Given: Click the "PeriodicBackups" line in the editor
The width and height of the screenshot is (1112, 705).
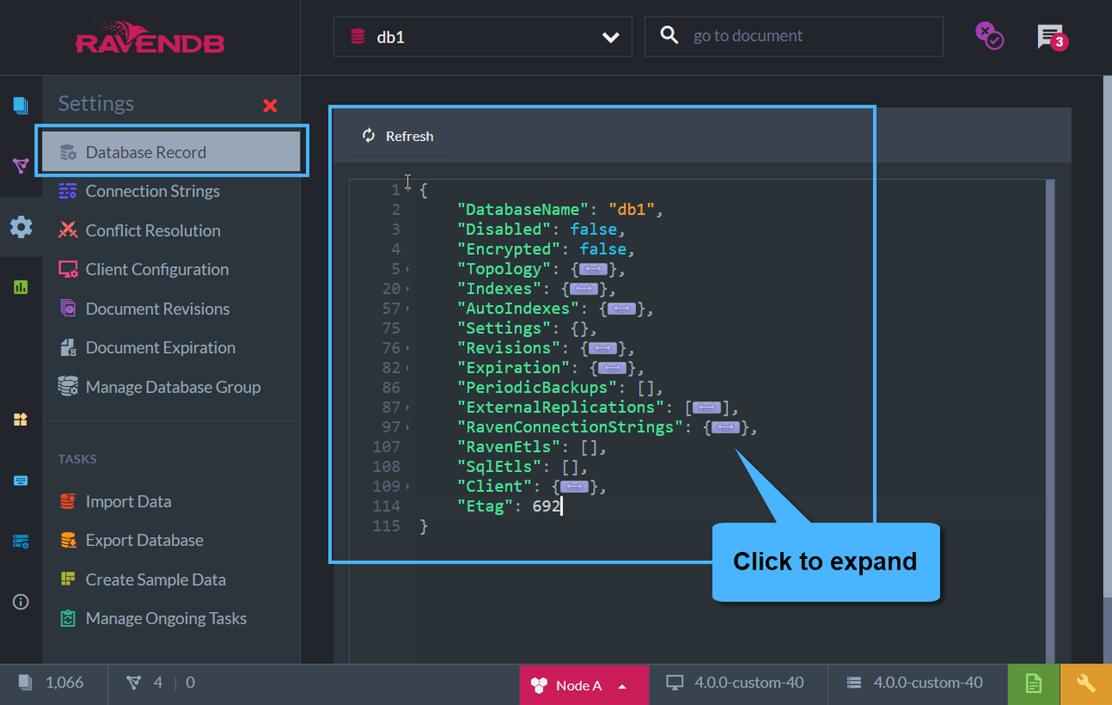Looking at the screenshot, I should coord(560,388).
